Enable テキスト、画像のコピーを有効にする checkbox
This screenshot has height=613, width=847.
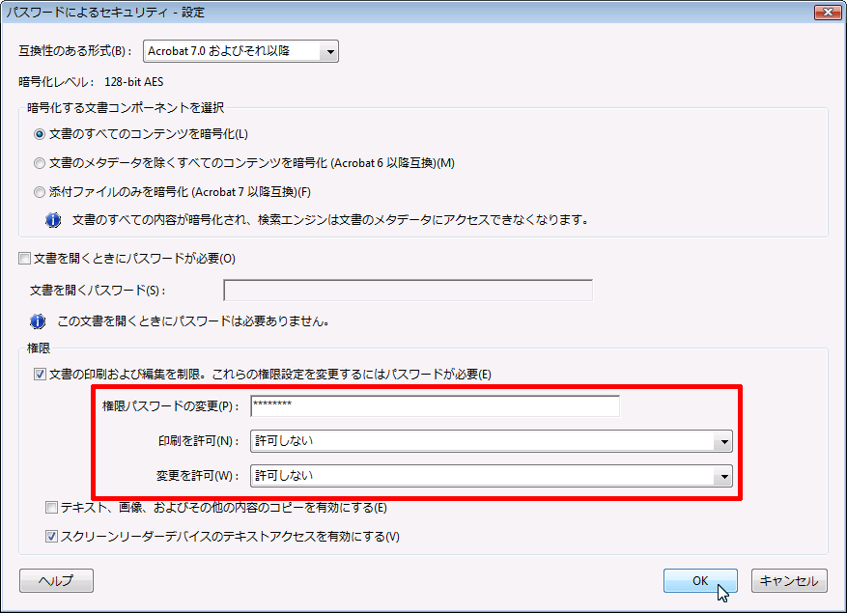51,508
